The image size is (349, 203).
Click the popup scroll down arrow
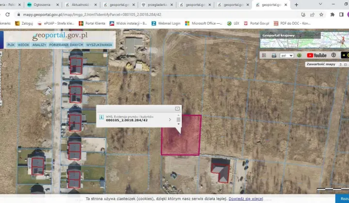click(178, 124)
